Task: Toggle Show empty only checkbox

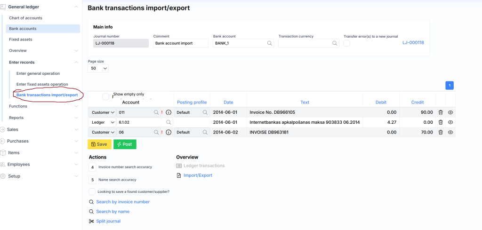Action: (x=106, y=96)
